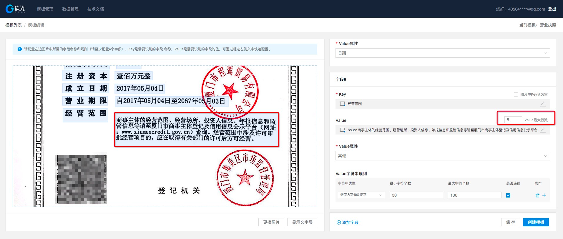Click the 登出 logout link

coord(552,9)
